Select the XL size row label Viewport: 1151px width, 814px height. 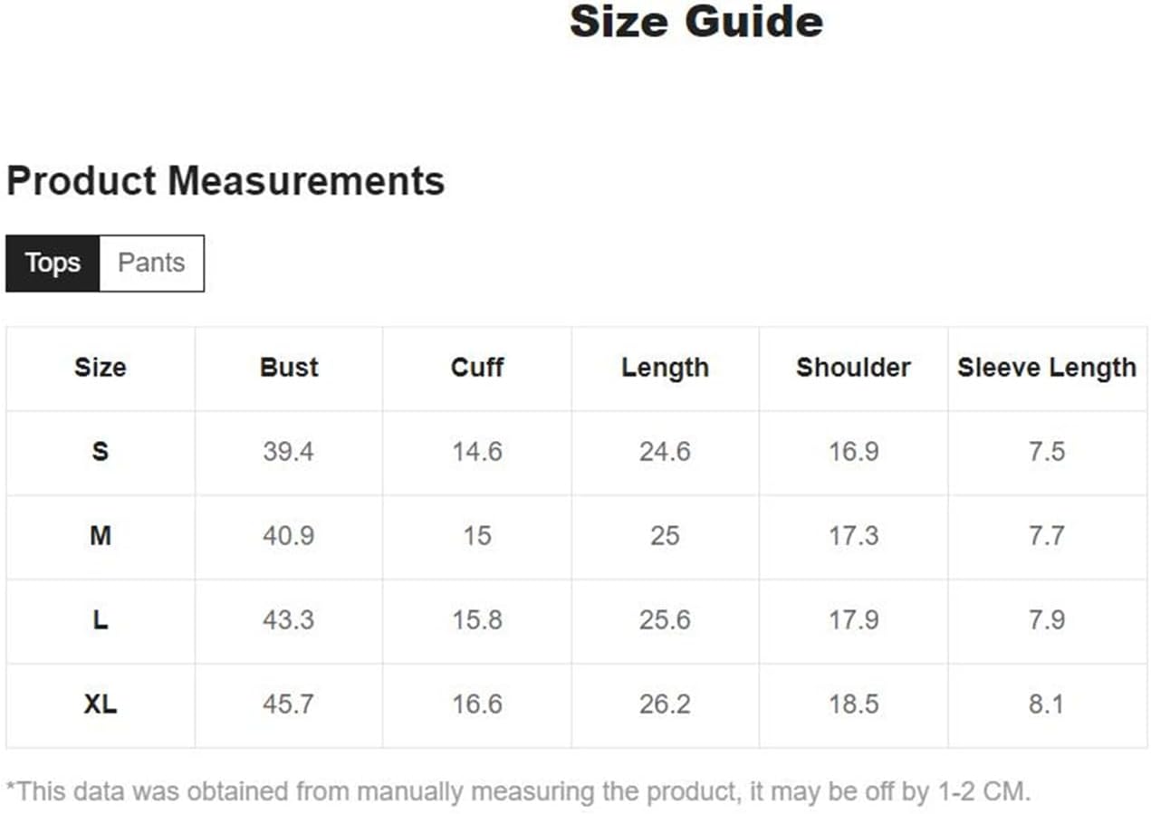tap(101, 704)
